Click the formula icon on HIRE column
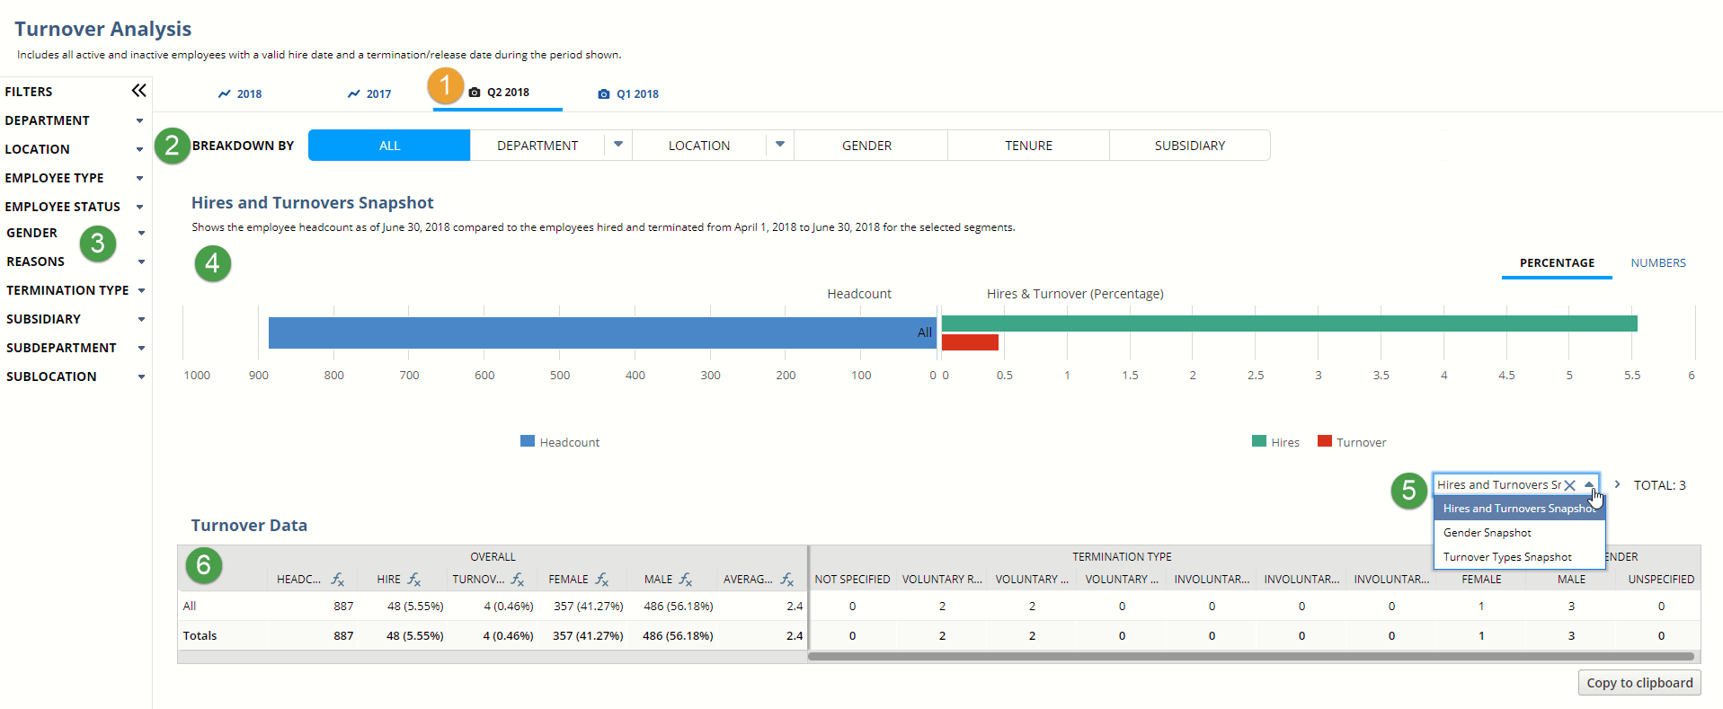The image size is (1723, 709). coord(414,580)
